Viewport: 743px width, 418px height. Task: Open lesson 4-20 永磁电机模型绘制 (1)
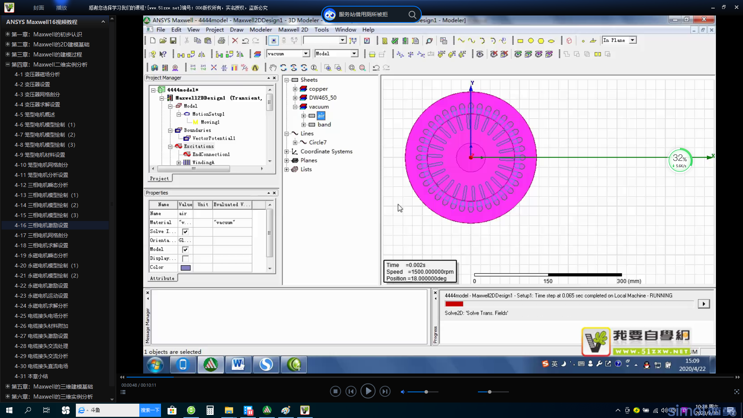coord(46,266)
